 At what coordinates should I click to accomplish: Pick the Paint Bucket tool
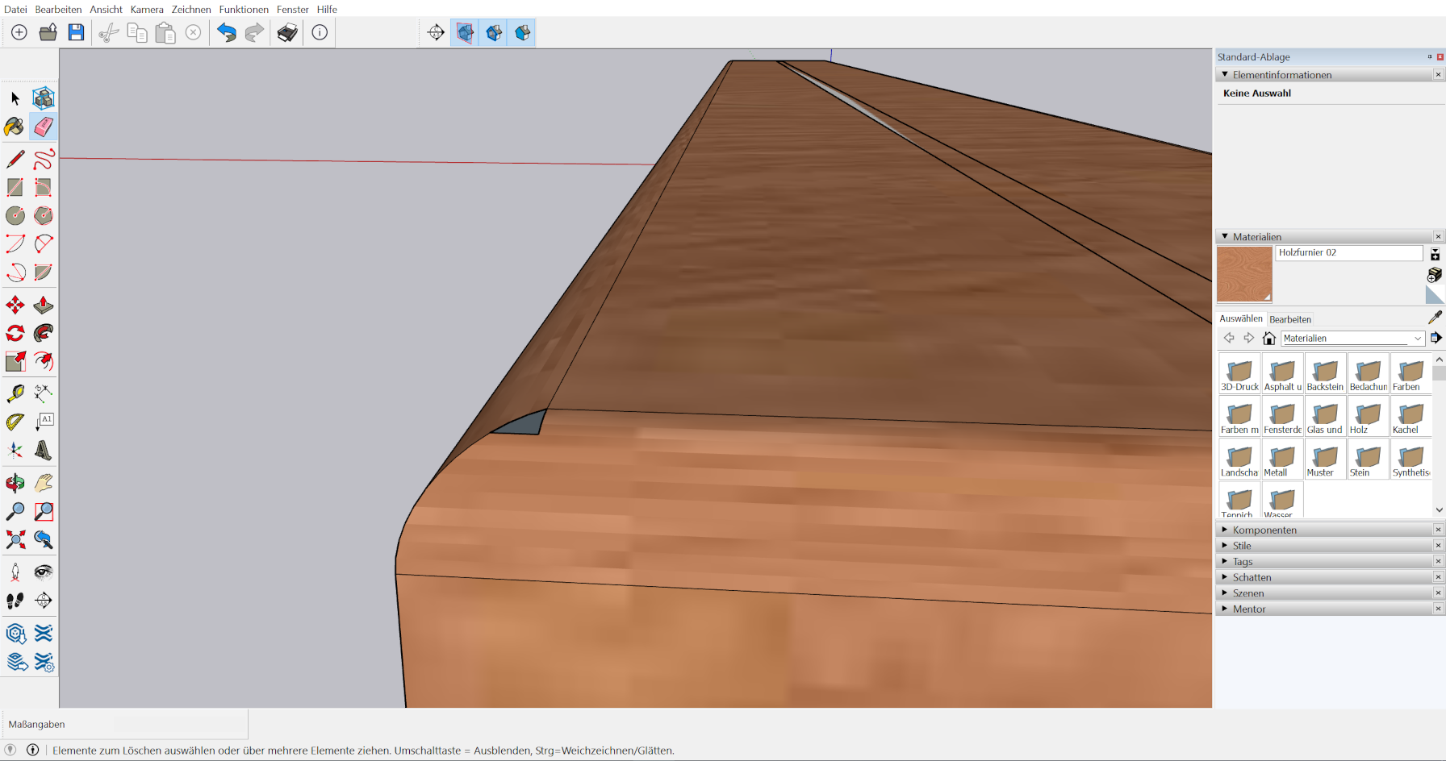point(15,127)
